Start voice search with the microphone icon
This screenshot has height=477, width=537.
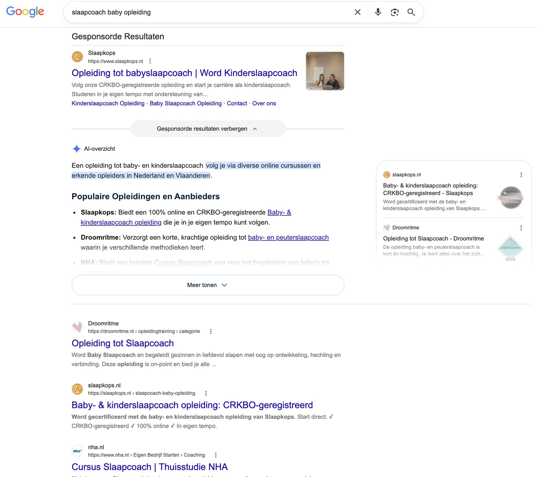pos(378,12)
